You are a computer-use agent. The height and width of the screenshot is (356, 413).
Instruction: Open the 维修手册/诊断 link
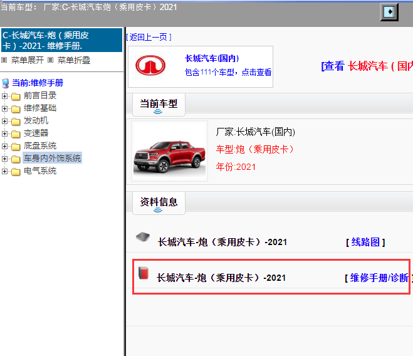[x=379, y=278]
